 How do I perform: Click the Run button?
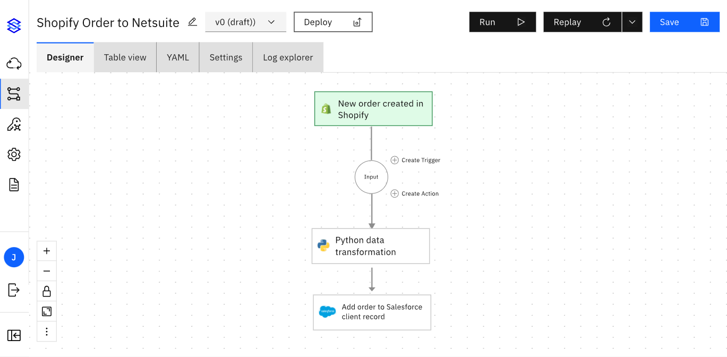(x=502, y=22)
